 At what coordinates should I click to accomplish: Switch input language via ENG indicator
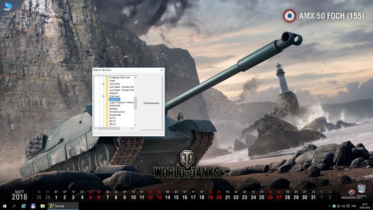(354, 206)
